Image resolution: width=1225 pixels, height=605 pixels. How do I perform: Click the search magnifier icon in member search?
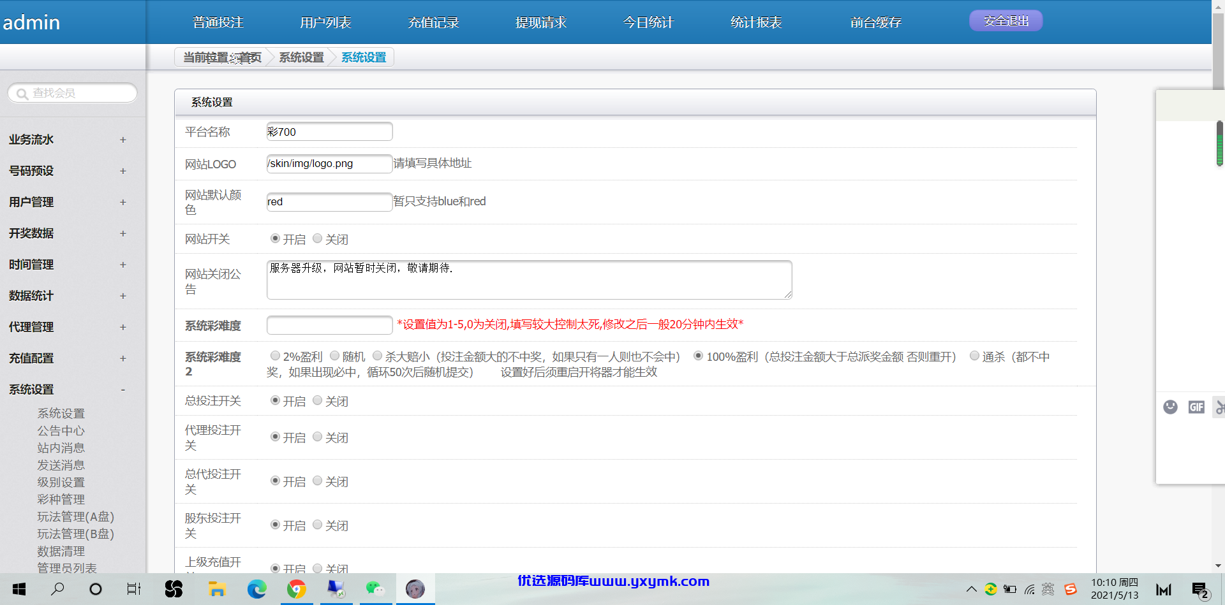pos(22,94)
